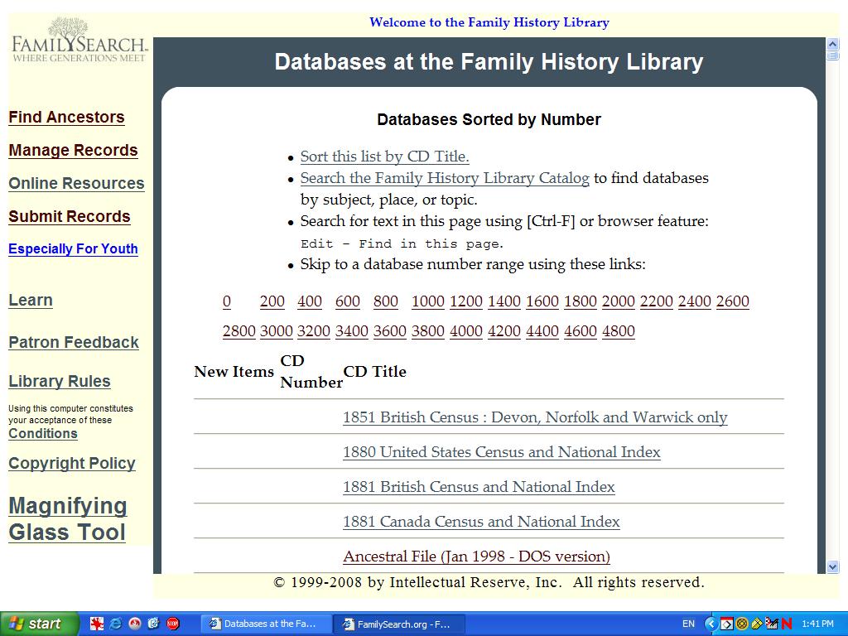Viewport: 848px width, 636px height.
Task: Open Online Resources in sidebar
Action: tap(76, 183)
